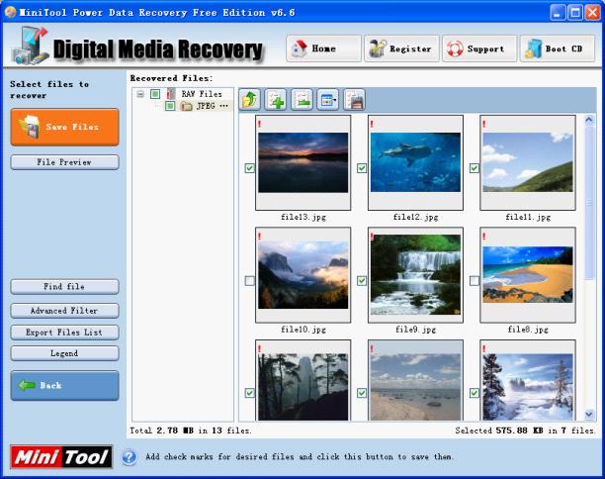Toggle checkbox beside sandy shore thumbnail
The image size is (605, 479).
click(x=362, y=393)
